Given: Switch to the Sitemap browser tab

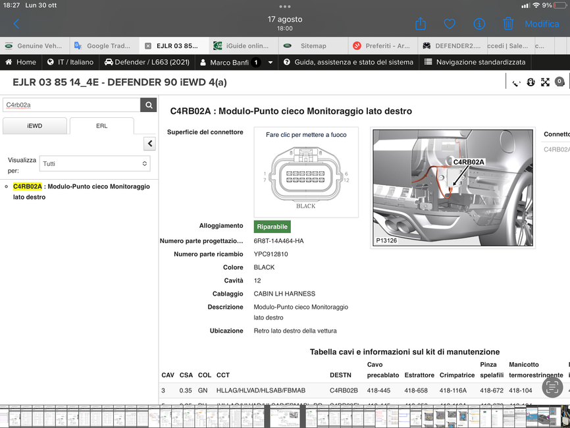Looking at the screenshot, I should (313, 46).
